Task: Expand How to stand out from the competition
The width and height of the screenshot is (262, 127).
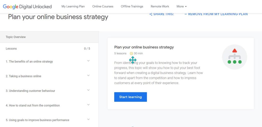Action: point(88,105)
